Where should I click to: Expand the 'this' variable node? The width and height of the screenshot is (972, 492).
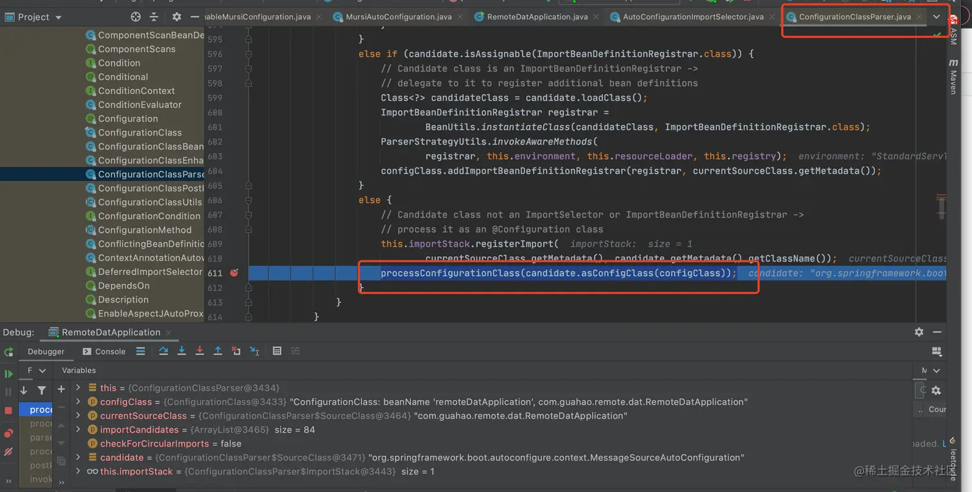78,388
